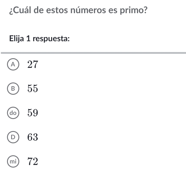Select the radio circle labeled B
Image resolution: width=186 pixels, height=174 pixels.
[13, 89]
